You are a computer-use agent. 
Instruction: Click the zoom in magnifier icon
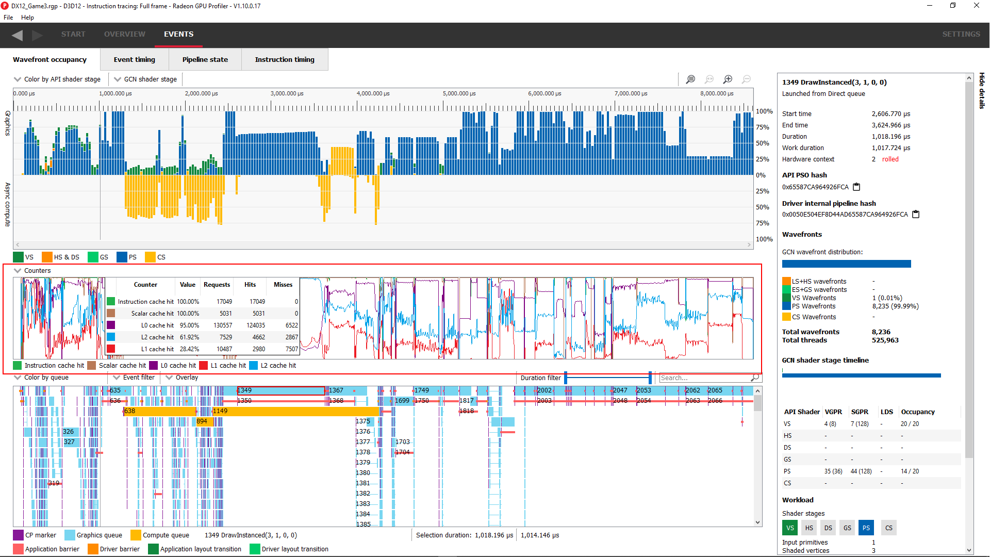(x=728, y=79)
